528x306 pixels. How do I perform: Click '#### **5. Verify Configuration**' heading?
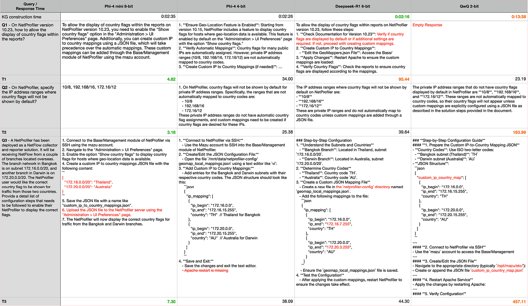[439, 294]
